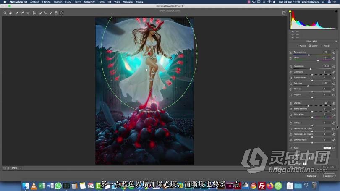This screenshot has height=191, width=340.
Task: Click the plus button for Reducción de ruido
Action: (x=334, y=129)
